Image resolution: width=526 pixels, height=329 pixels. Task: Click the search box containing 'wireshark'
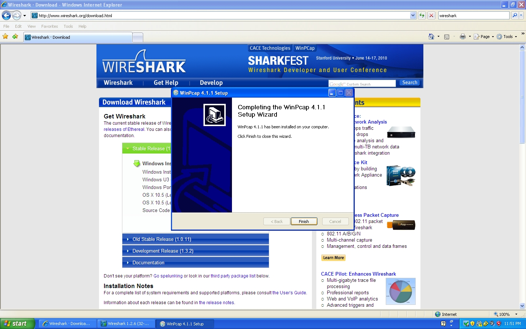[x=473, y=15]
